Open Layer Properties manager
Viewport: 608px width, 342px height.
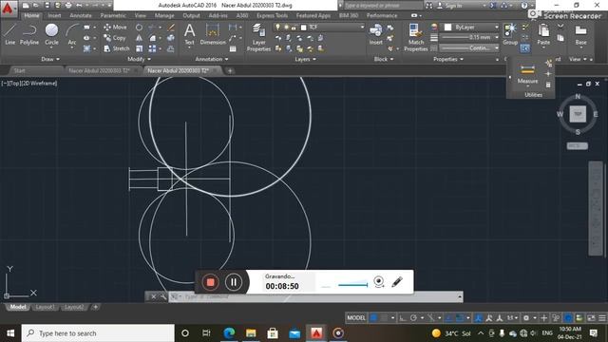tap(258, 38)
